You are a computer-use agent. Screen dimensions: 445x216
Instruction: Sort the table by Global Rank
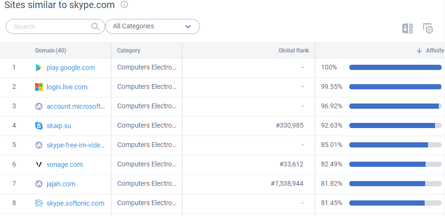pos(293,51)
